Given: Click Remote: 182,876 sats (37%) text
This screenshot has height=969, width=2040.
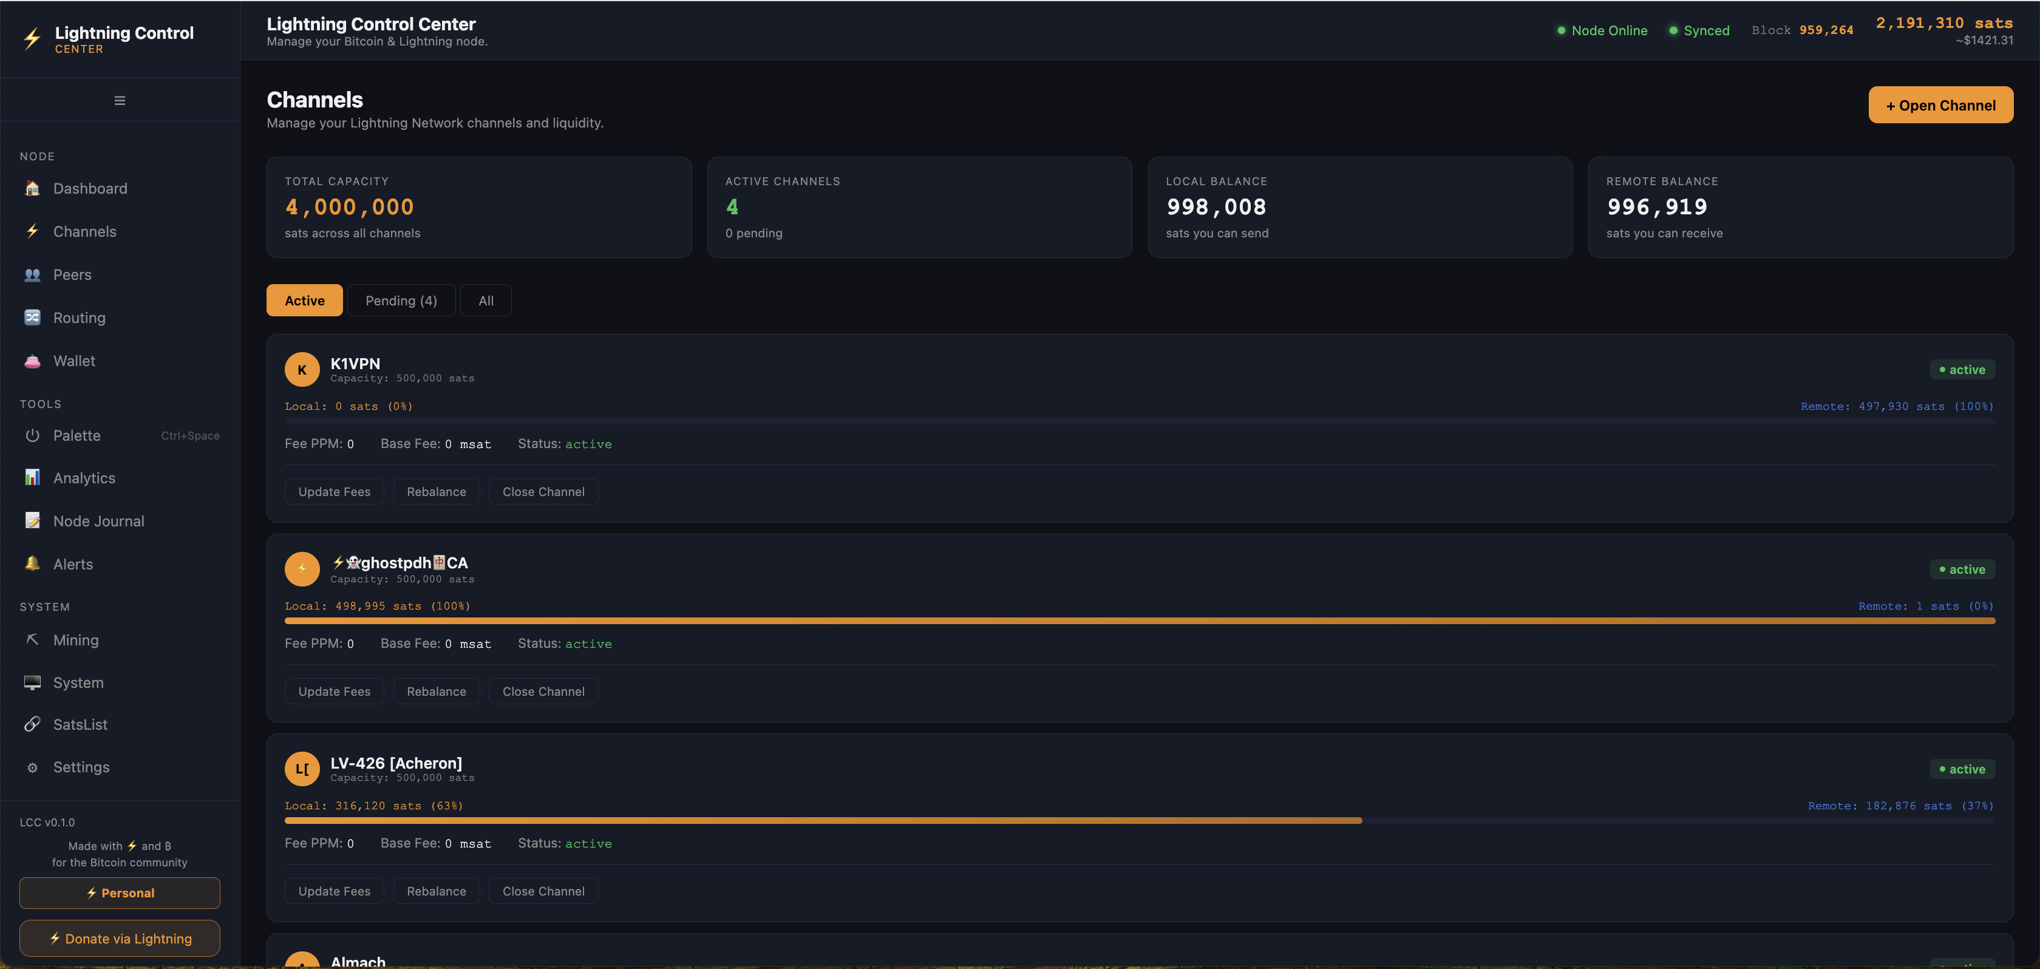Looking at the screenshot, I should [x=1900, y=806].
